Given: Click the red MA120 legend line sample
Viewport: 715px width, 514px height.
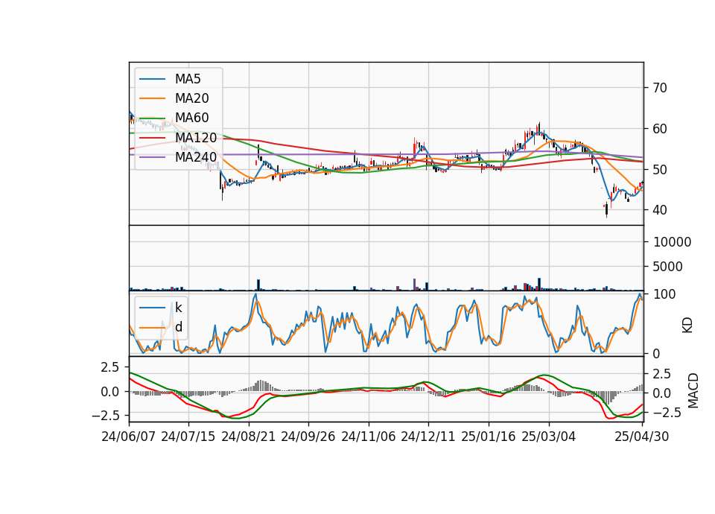Looking at the screenshot, I should pyautogui.click(x=152, y=138).
